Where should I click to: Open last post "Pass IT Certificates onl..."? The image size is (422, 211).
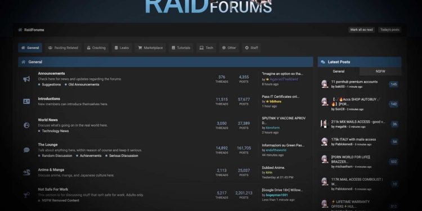(280, 97)
